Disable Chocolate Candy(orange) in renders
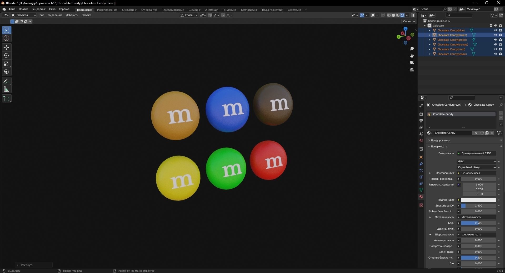 click(x=500, y=44)
